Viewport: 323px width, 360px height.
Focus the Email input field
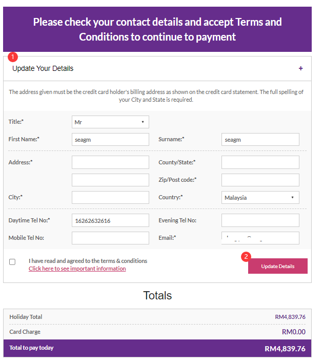coord(260,238)
